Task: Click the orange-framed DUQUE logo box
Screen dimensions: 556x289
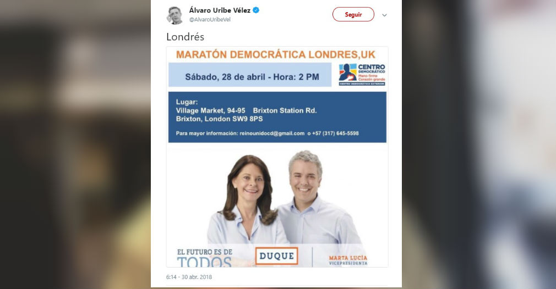Action: click(x=276, y=256)
